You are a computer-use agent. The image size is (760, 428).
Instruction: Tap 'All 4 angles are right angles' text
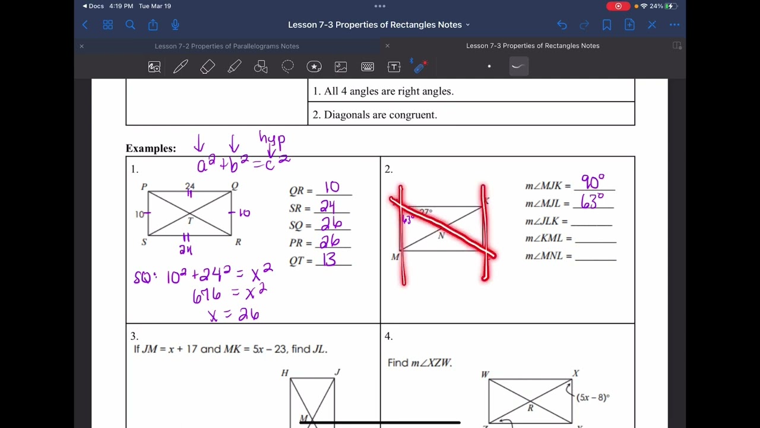383,91
